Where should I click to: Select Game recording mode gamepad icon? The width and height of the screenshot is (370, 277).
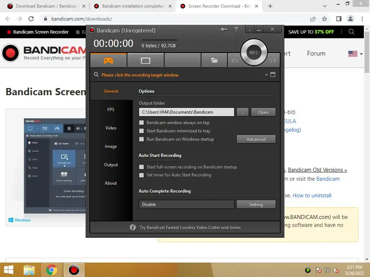(108, 61)
